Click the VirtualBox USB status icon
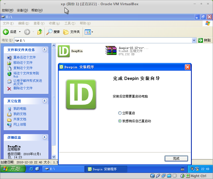The height and width of the screenshot is (179, 213). point(158,176)
